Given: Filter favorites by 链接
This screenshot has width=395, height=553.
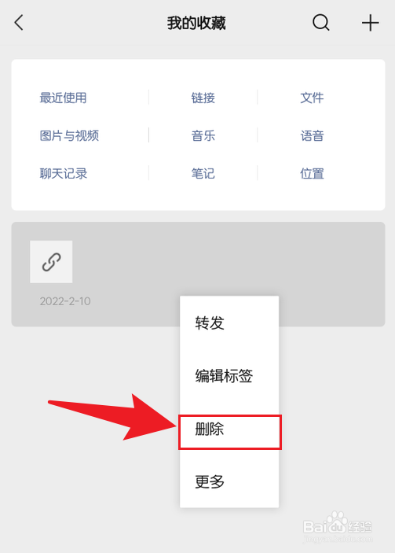Looking at the screenshot, I should coord(203,98).
